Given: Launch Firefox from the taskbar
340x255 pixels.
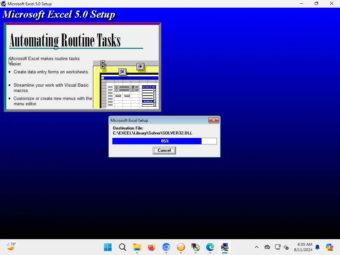Looking at the screenshot, I should click(151, 247).
